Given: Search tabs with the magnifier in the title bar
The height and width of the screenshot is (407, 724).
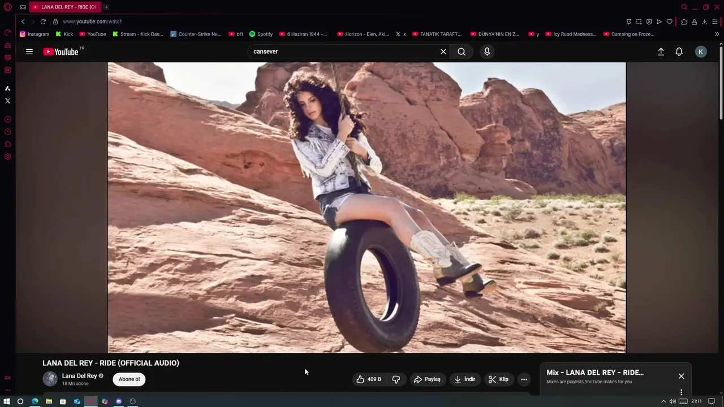Looking at the screenshot, I should tap(684, 7).
